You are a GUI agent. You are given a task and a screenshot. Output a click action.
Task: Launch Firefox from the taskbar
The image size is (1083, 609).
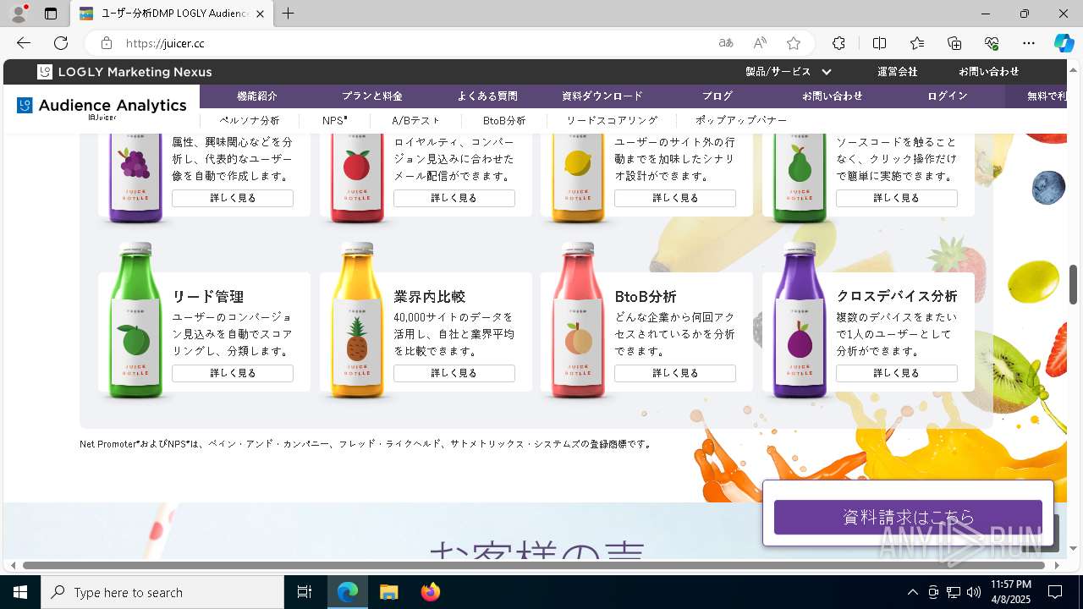point(431,592)
